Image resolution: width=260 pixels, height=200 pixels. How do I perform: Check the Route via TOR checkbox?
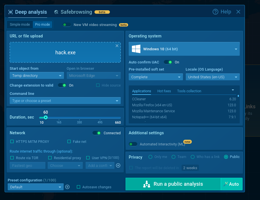12,158
